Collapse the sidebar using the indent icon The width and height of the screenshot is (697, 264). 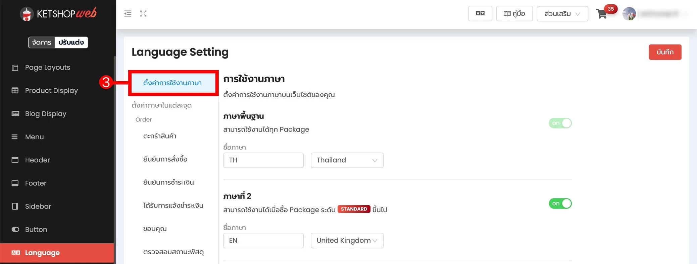tap(128, 13)
